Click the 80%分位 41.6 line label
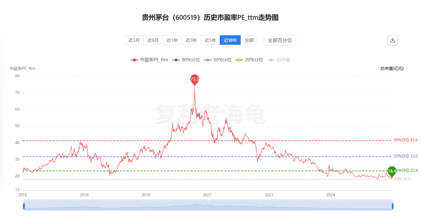Image resolution: width=423 pixels, height=219 pixels. [x=406, y=140]
